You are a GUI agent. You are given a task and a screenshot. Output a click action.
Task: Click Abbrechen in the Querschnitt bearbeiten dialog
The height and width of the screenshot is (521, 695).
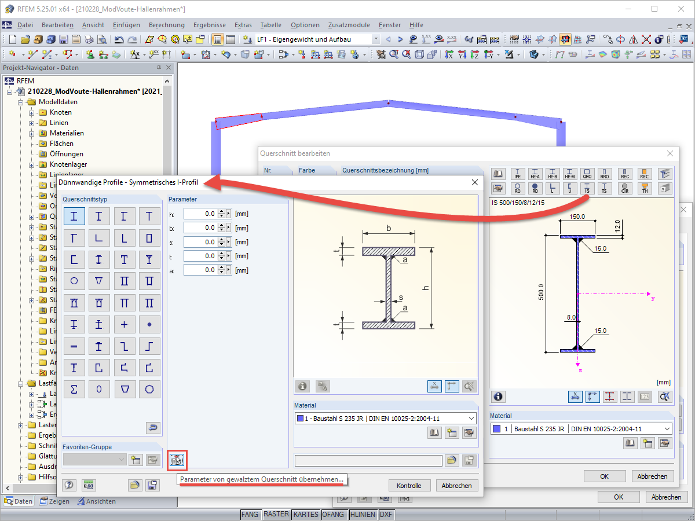(652, 476)
